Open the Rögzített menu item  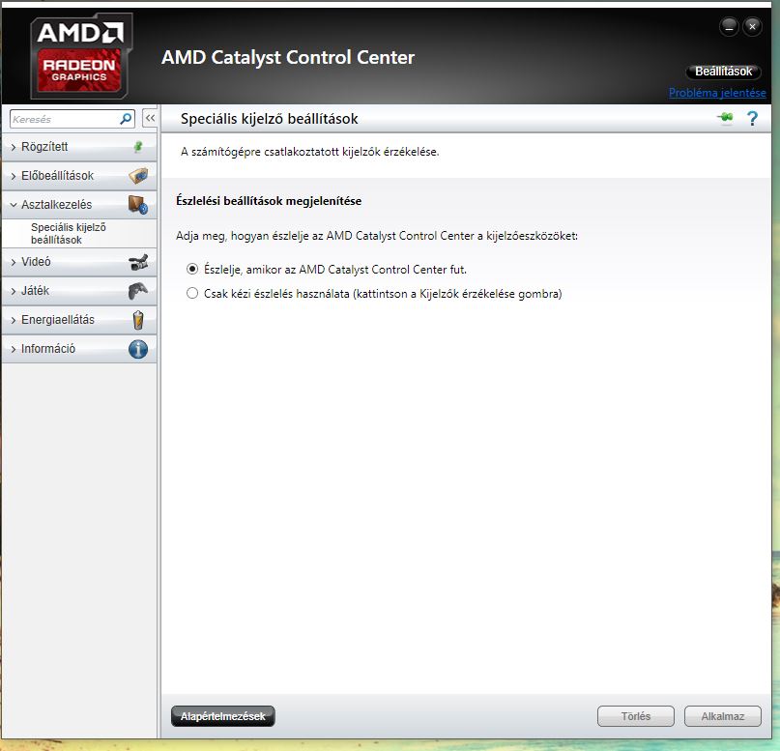point(79,147)
